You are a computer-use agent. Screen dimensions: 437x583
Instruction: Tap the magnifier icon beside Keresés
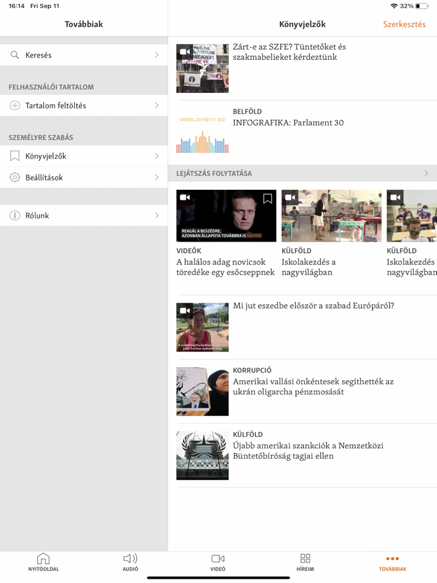tap(14, 55)
